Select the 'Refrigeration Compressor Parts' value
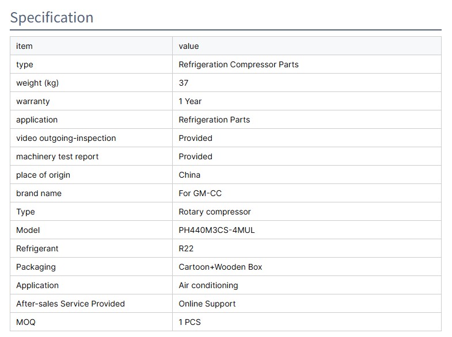Viewport: 452px width, 337px height. pos(238,64)
